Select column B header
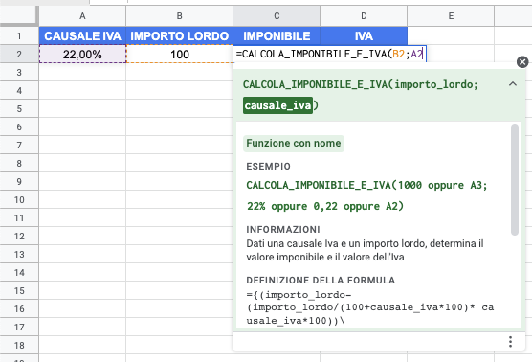 click(180, 16)
